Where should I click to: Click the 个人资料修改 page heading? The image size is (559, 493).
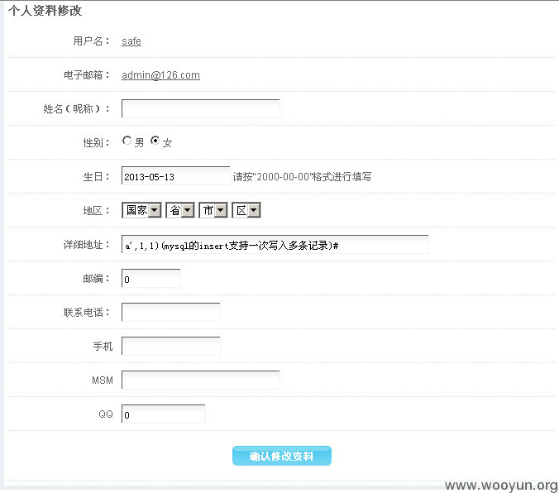(45, 11)
